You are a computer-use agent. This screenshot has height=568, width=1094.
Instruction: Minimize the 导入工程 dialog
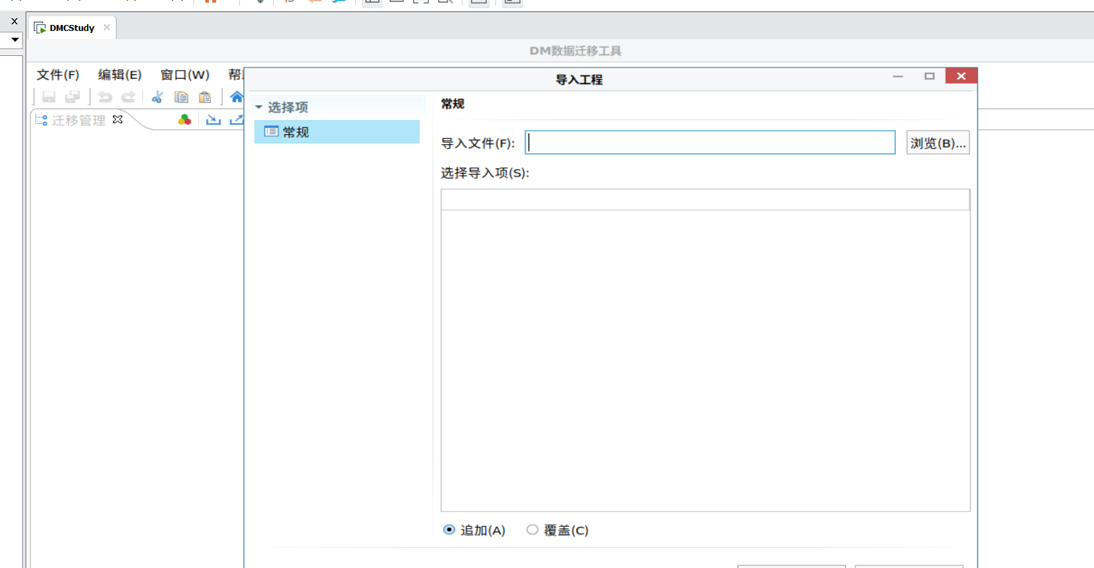pyautogui.click(x=898, y=76)
